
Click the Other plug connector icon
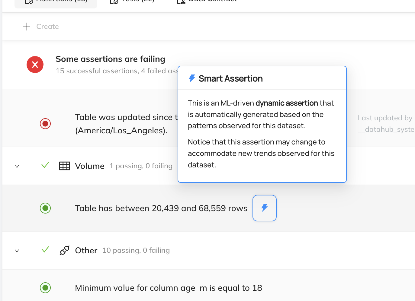point(65,250)
